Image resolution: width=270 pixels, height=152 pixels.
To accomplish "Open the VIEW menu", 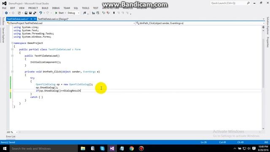I will point(22,8).
